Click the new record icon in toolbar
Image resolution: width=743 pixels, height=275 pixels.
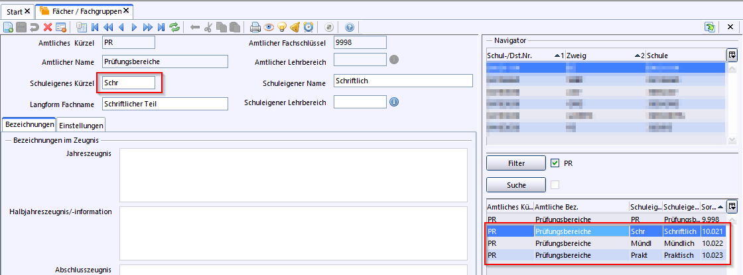click(8, 27)
